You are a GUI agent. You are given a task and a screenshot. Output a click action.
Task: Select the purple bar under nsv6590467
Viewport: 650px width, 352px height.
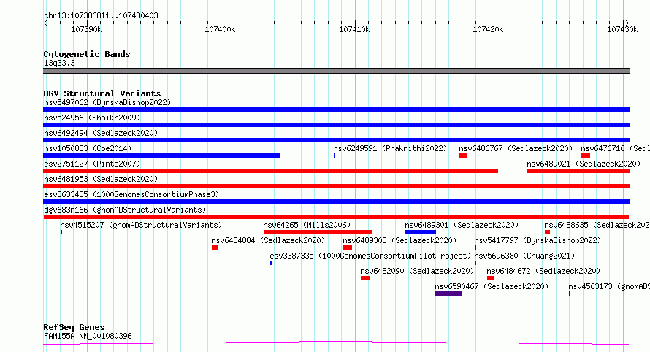tap(448, 294)
